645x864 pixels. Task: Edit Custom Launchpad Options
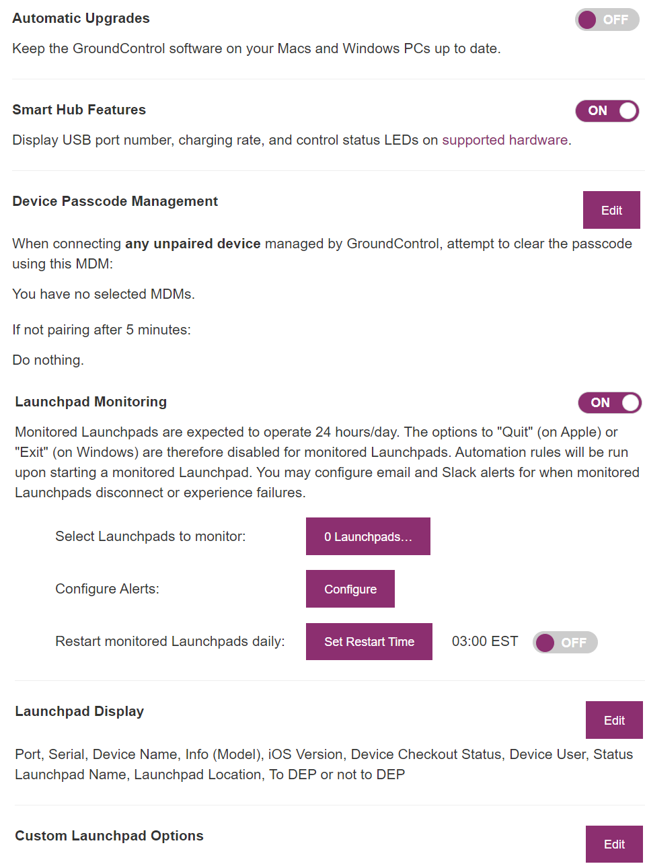[614, 844]
